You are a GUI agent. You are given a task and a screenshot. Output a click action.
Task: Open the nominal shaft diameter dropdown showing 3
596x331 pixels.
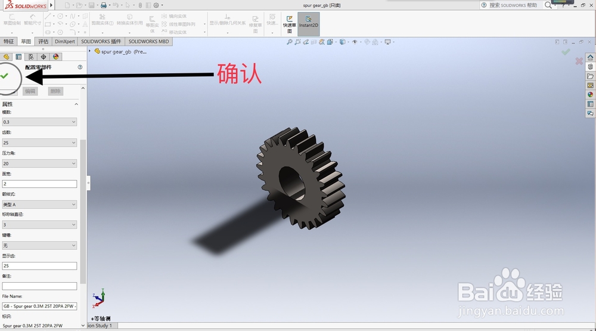point(39,224)
